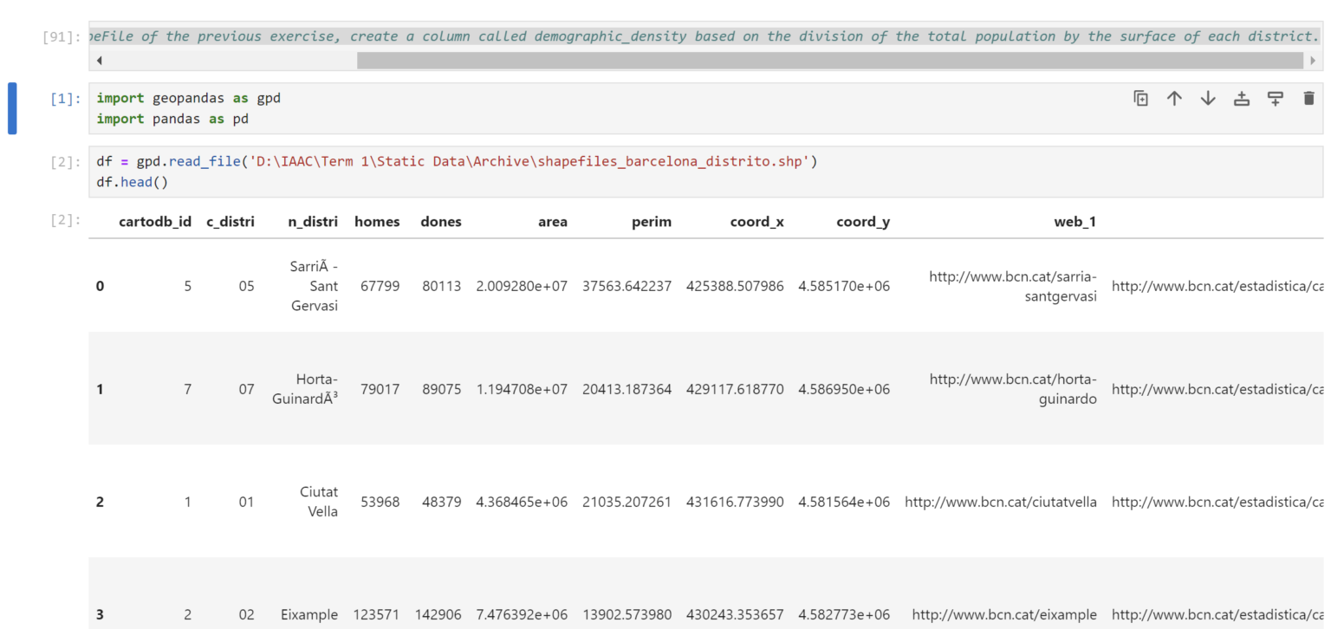Delete the selected cell with trash icon

point(1308,99)
